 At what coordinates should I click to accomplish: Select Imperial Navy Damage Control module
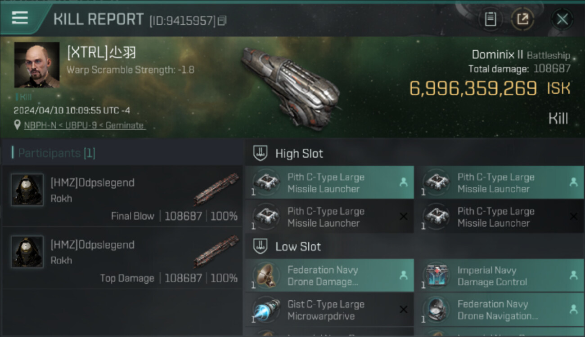(499, 275)
